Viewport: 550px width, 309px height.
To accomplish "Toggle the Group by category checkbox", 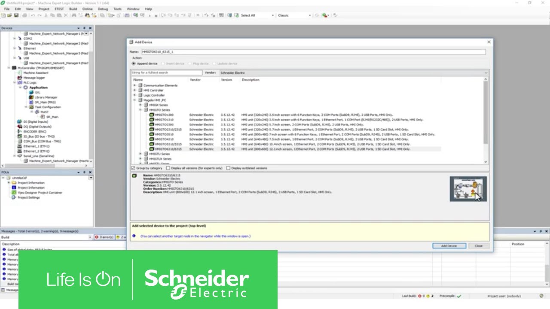I will 133,168.
